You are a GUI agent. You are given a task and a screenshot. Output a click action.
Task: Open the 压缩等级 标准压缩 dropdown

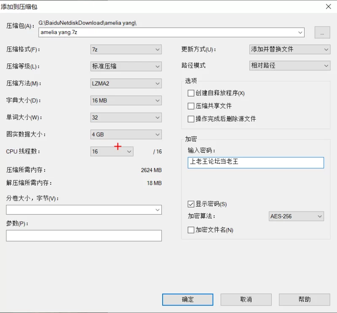tap(126, 66)
